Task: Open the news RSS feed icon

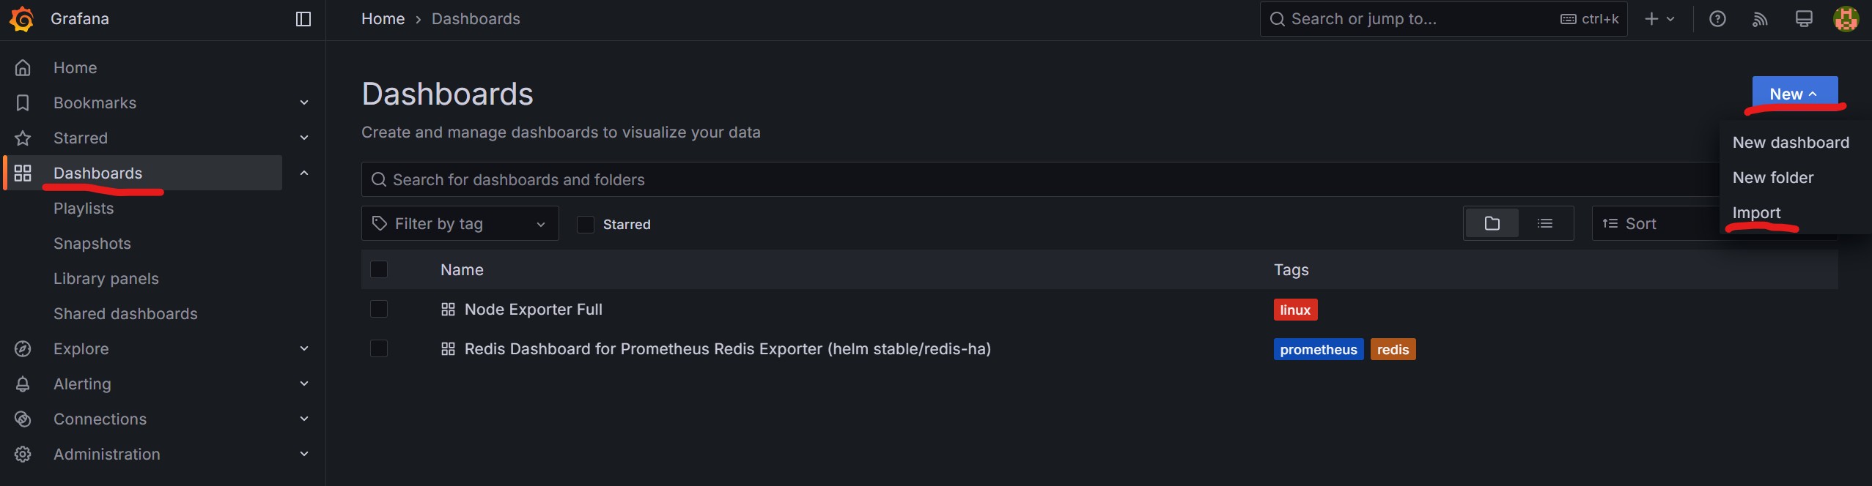Action: pos(1760,19)
